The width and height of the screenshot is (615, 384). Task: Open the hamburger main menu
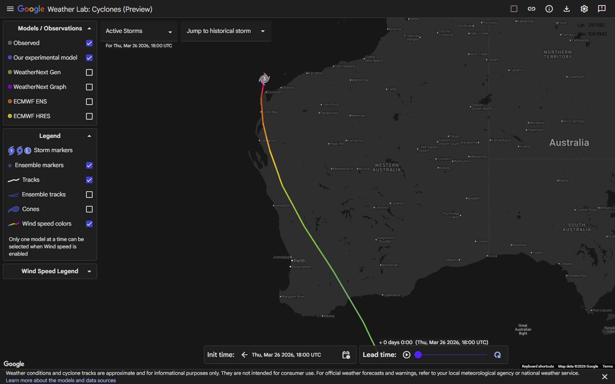tap(10, 9)
